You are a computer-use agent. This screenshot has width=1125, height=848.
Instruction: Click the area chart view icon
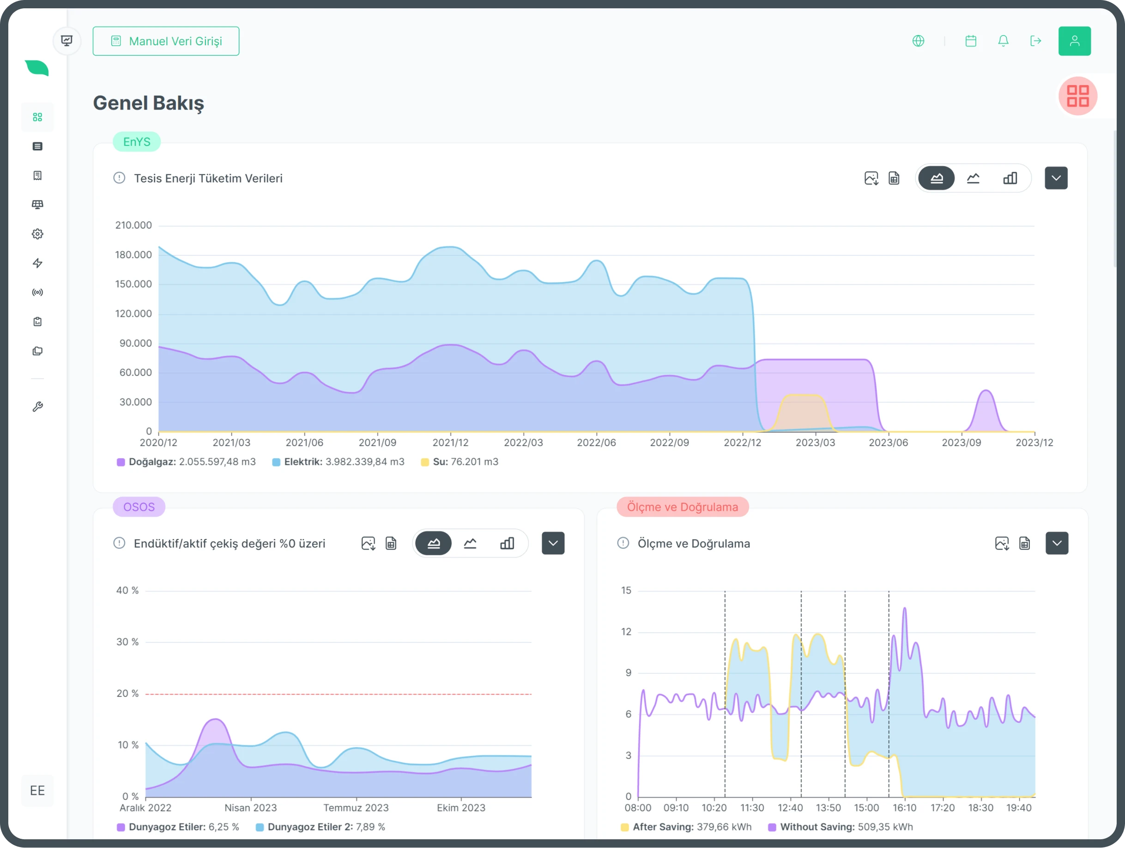click(936, 178)
